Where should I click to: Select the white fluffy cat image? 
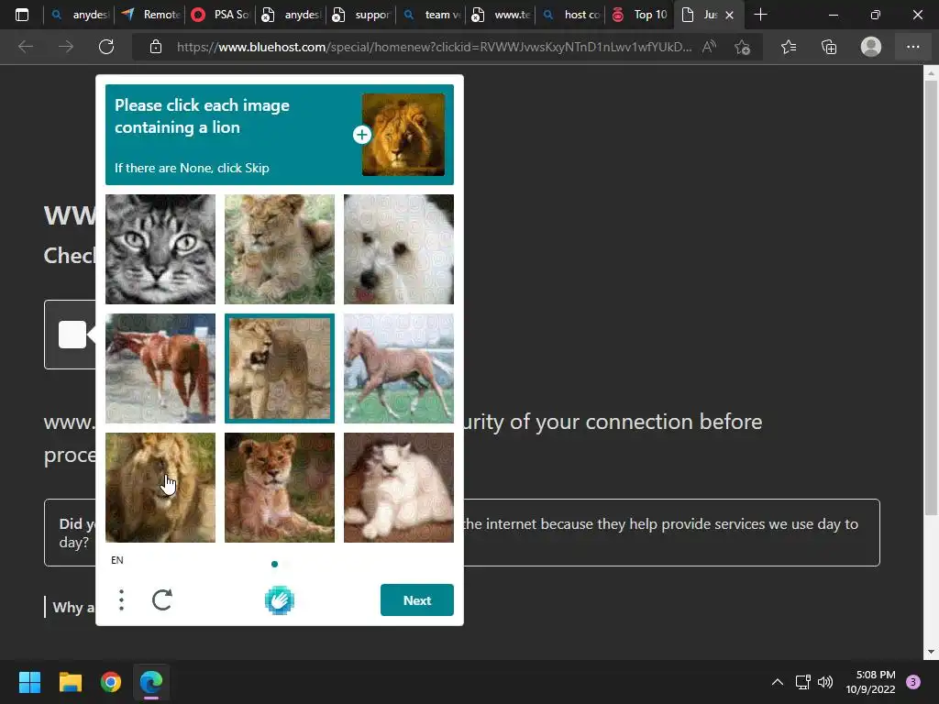(399, 488)
